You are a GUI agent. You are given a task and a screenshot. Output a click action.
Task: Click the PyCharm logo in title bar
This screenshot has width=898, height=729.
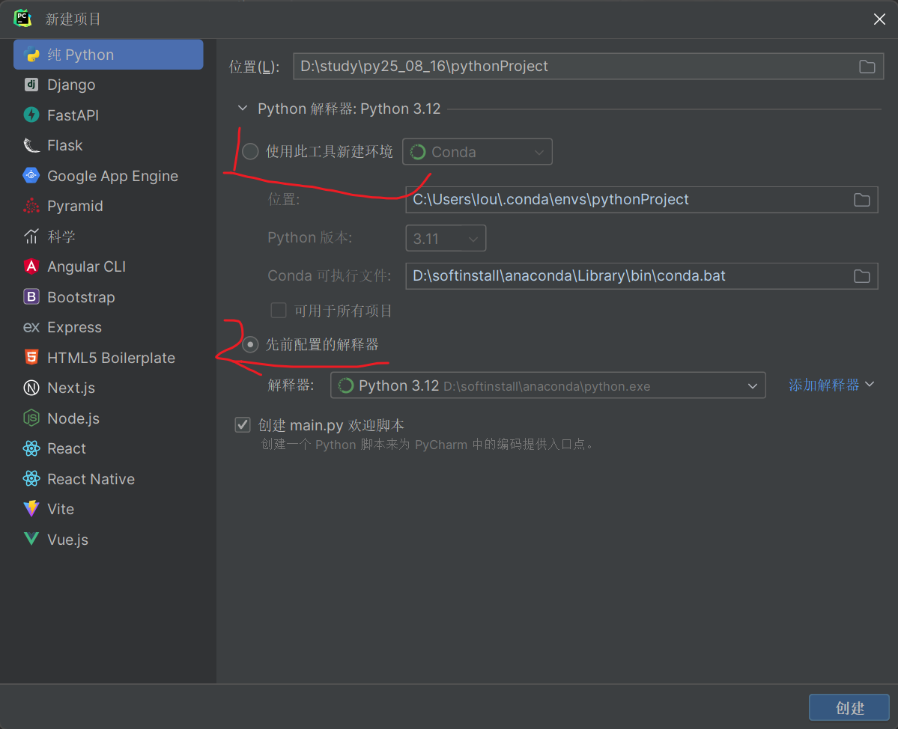click(x=23, y=18)
